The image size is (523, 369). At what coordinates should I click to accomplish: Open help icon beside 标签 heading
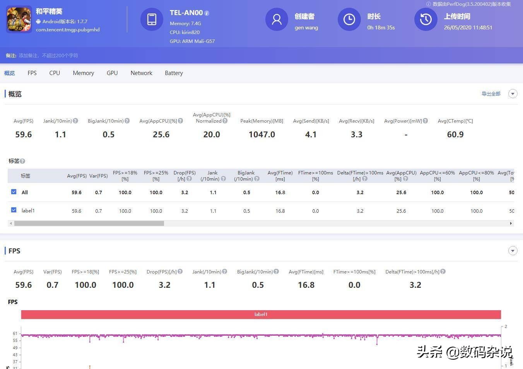tap(22, 161)
